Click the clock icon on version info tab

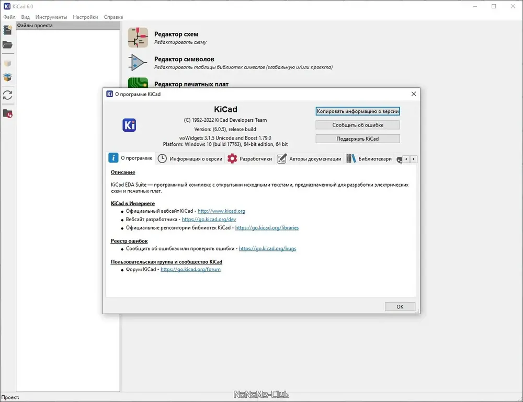[162, 159]
